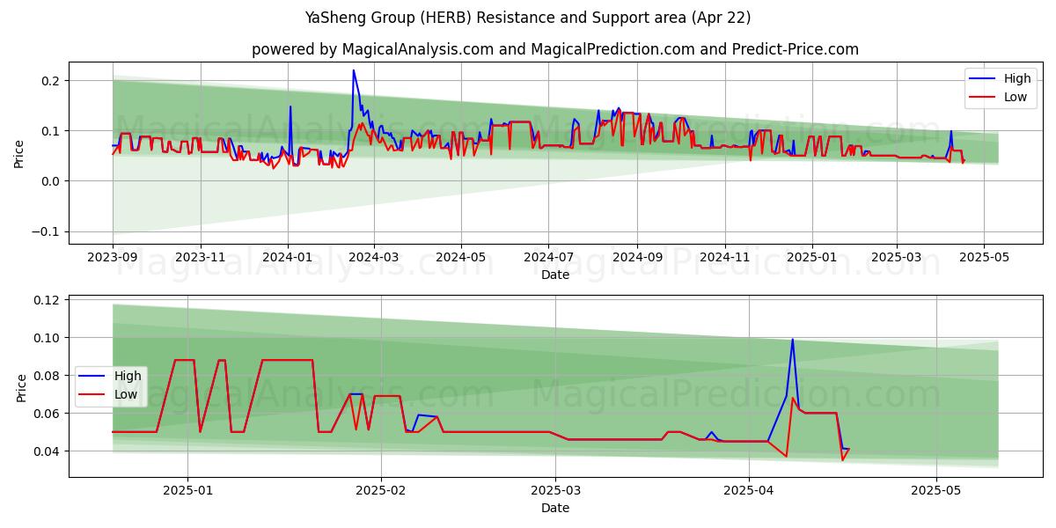Click the '2024-03' x-axis label of top chart
The image size is (1056, 528).
(374, 260)
